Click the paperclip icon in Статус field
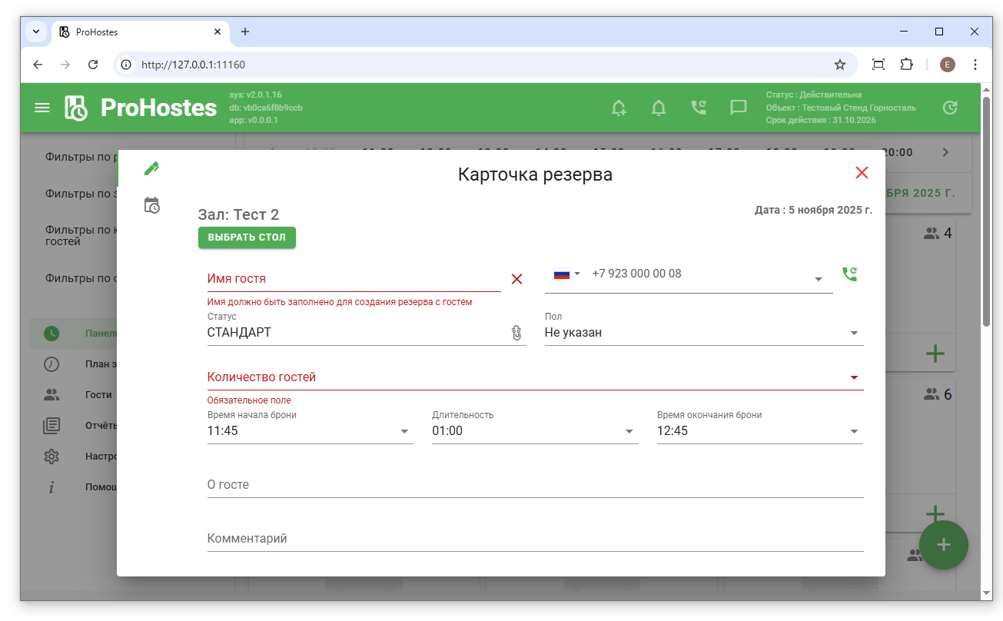1003x621 pixels. point(516,333)
